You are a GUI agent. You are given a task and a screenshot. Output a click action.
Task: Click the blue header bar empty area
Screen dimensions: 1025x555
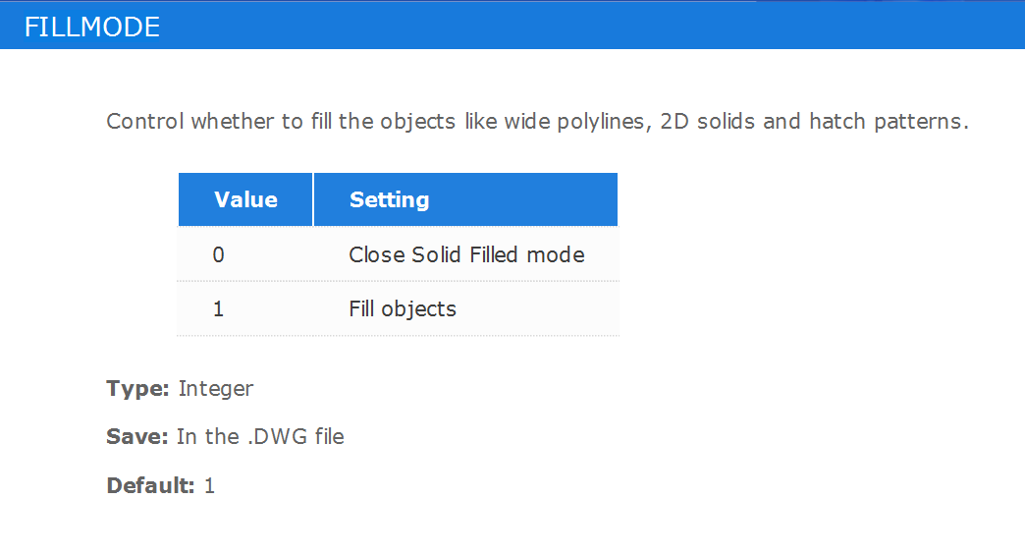588,27
